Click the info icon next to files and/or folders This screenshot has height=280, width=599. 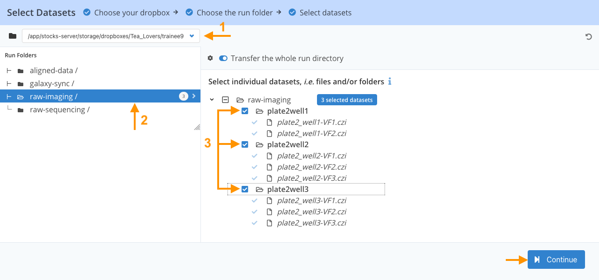tap(390, 82)
